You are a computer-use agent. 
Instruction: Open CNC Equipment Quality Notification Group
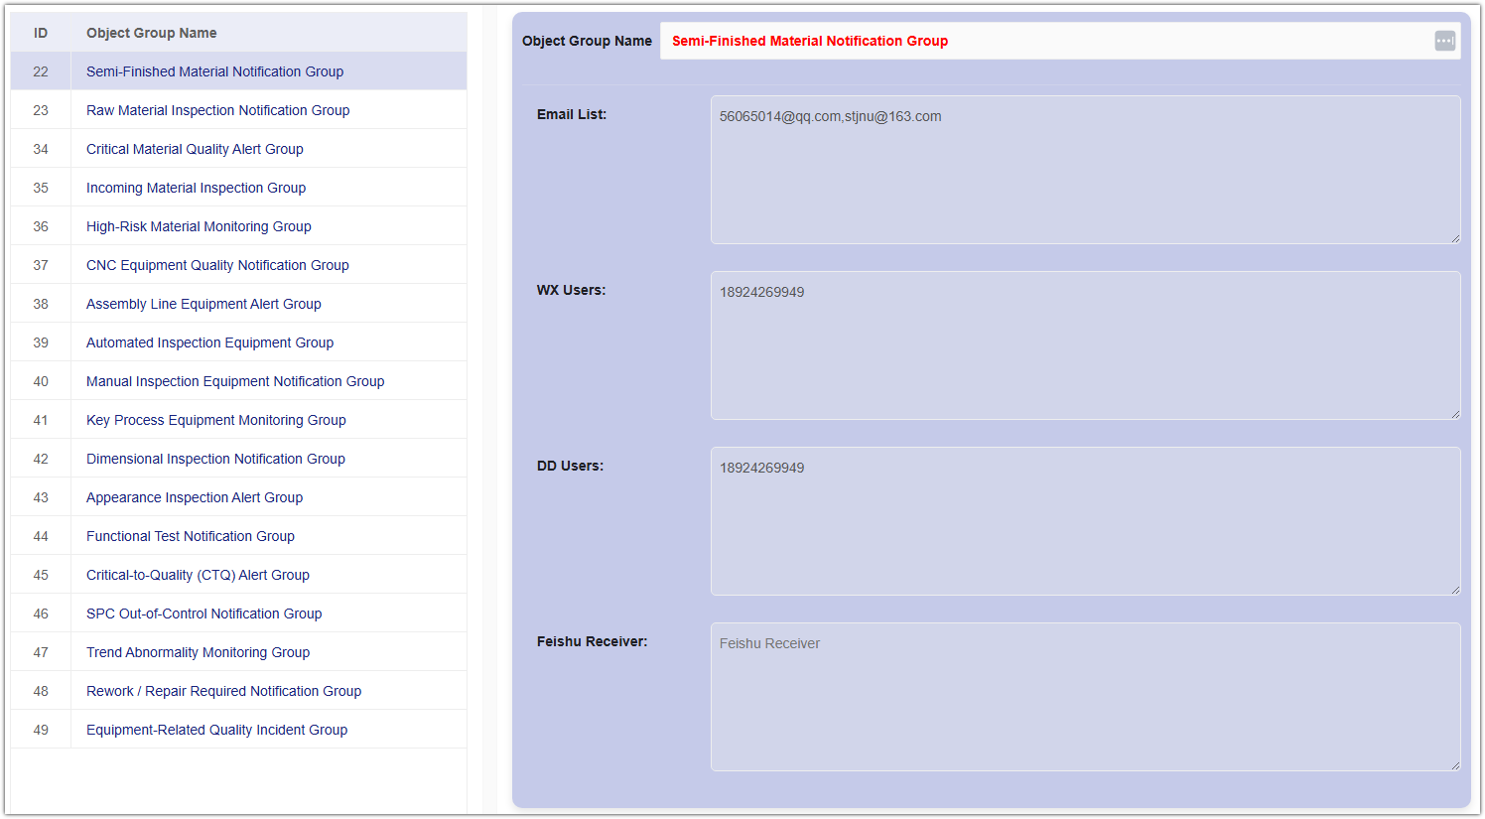(217, 265)
